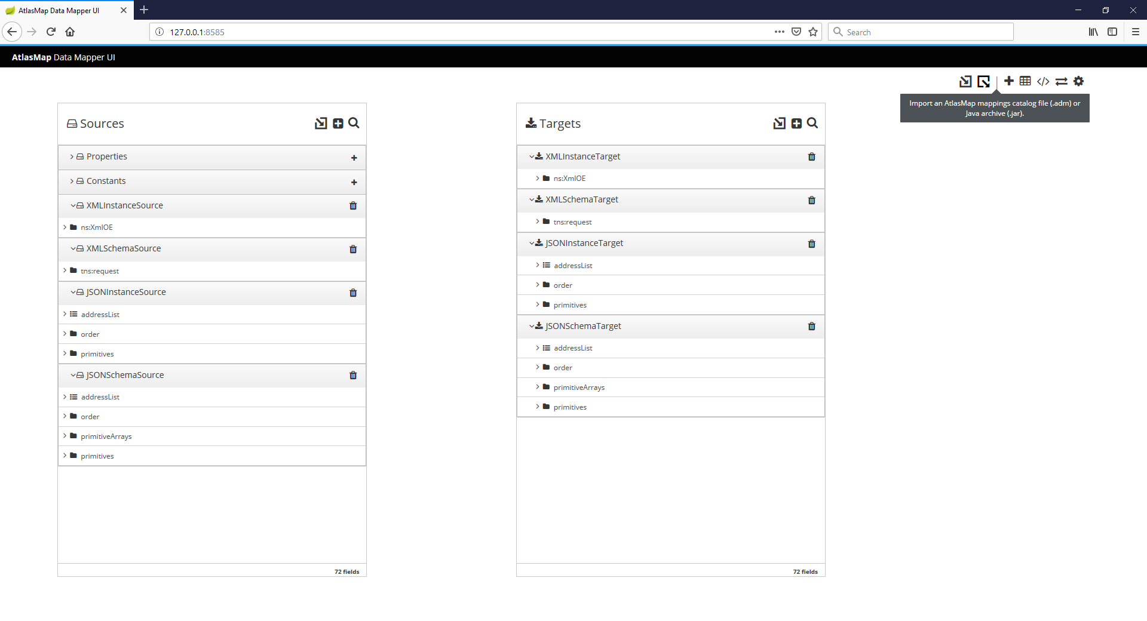Open the mapping XML code view
1147x621 pixels.
point(1043,81)
